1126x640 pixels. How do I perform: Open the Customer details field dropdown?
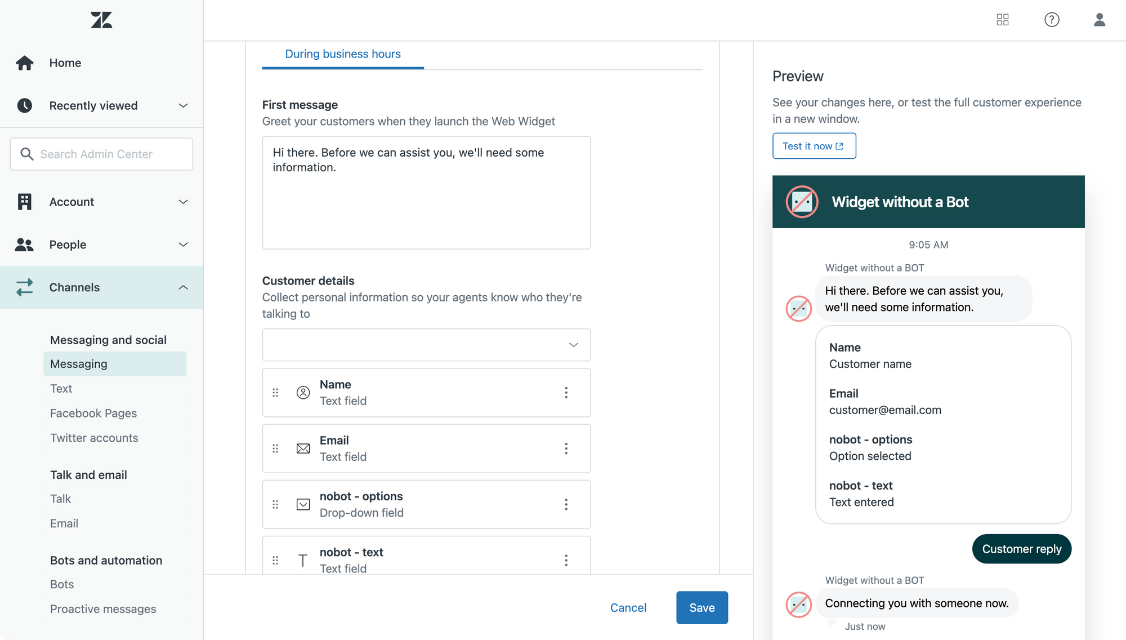click(426, 345)
